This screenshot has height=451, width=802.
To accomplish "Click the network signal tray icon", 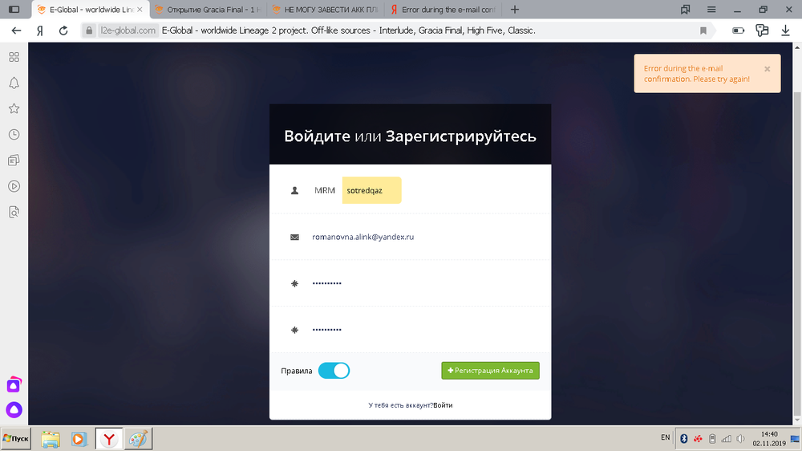I will [x=727, y=439].
